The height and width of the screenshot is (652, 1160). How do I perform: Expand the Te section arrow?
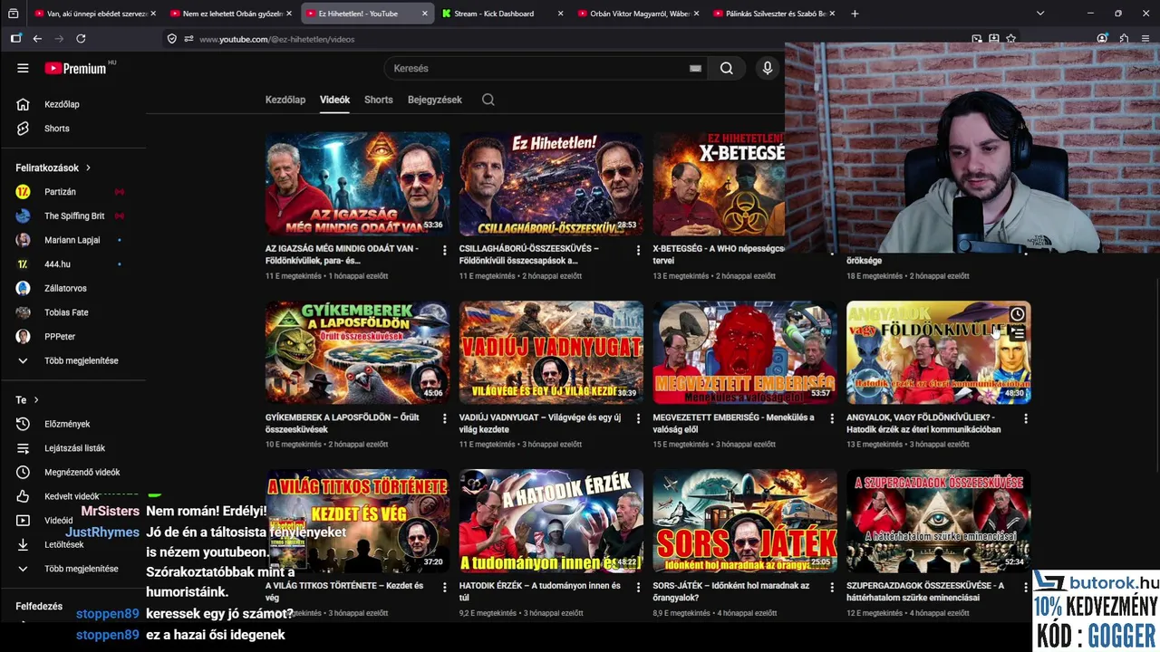(36, 399)
